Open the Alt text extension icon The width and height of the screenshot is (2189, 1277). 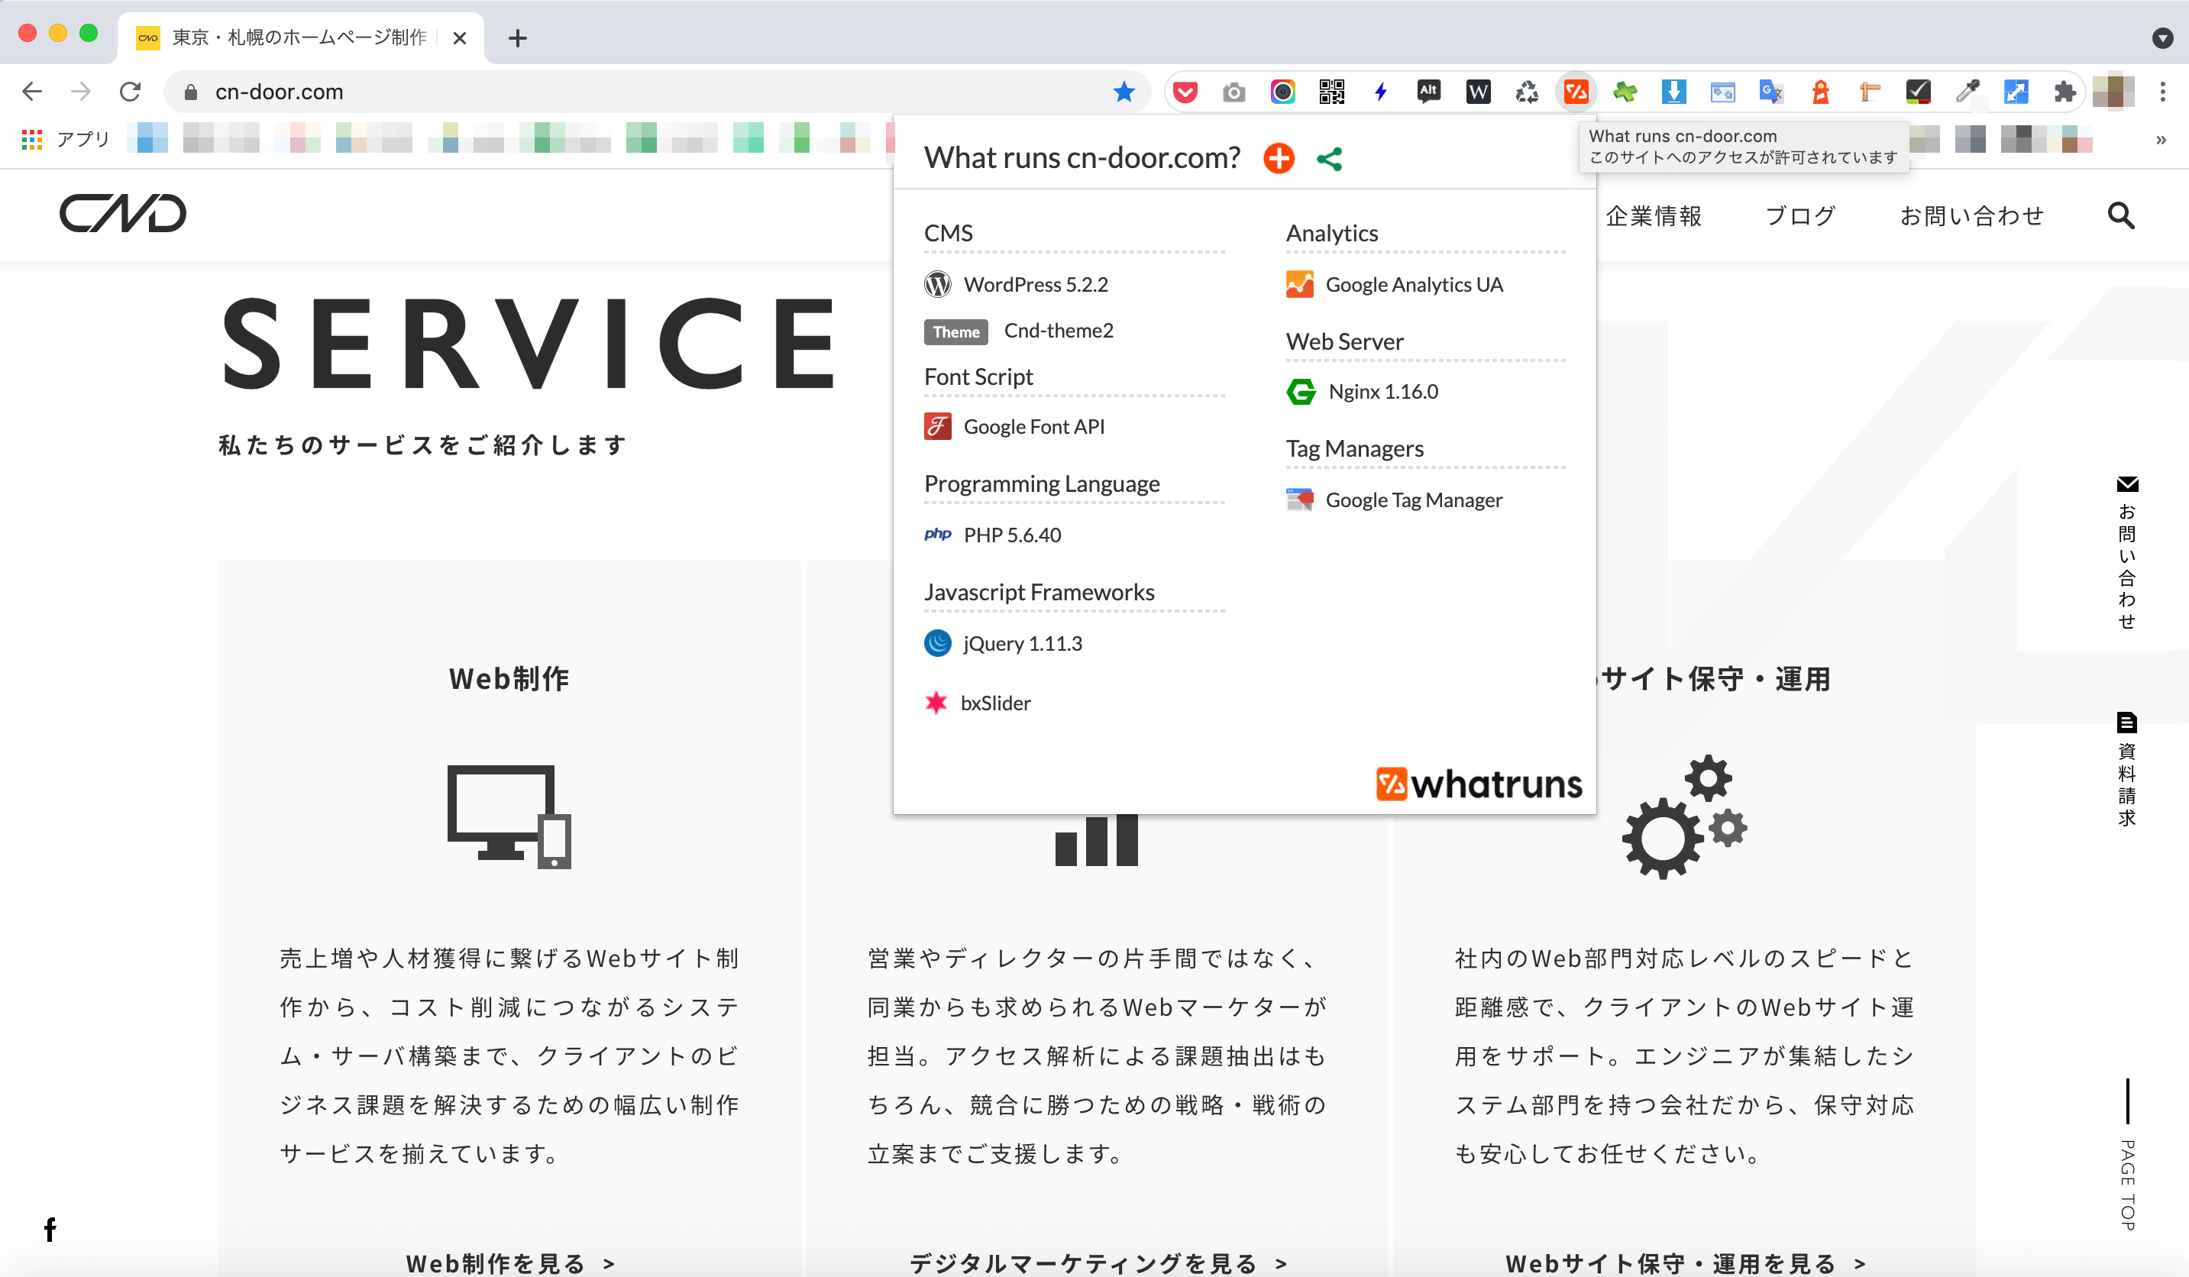pos(1429,91)
